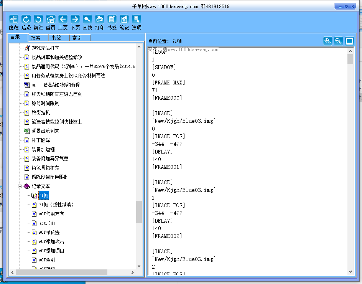Viewport: 362px width, 284px height.
Task: Collapse the 记录文本 tree node
Action: pyautogui.click(x=20, y=186)
